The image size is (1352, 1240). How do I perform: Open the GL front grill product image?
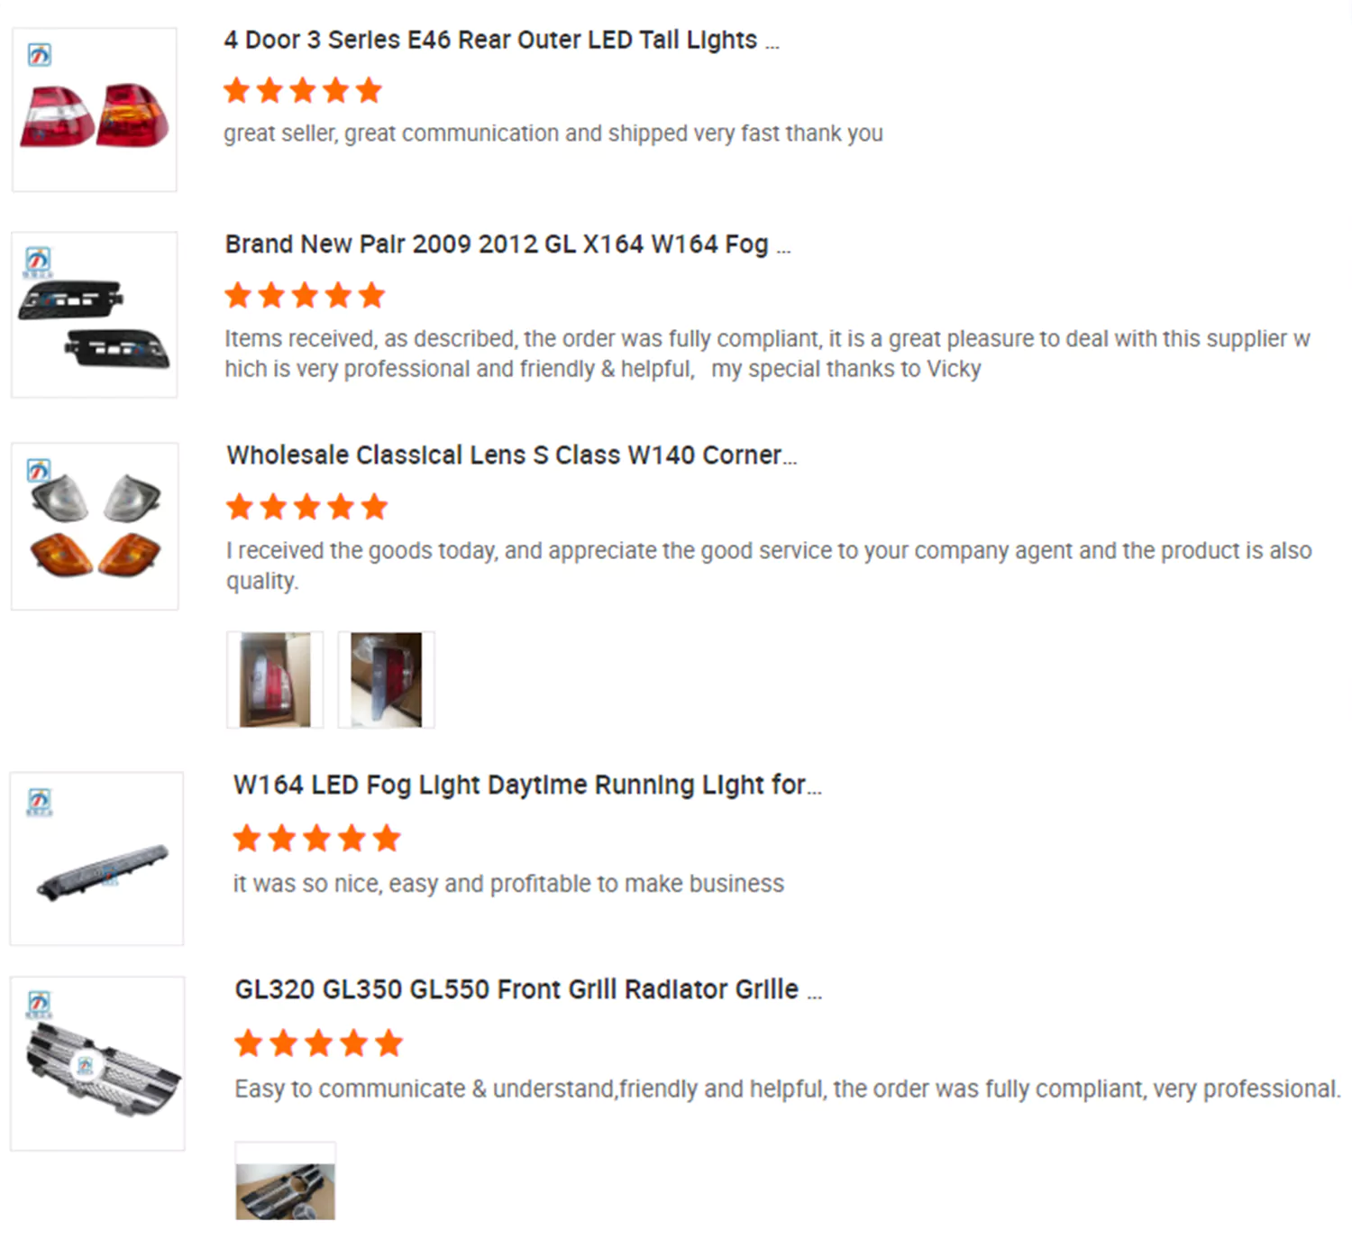[x=97, y=1063]
